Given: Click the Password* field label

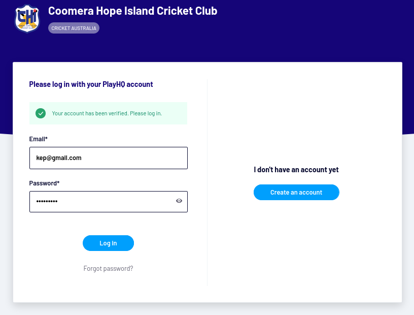Looking at the screenshot, I should 44,183.
